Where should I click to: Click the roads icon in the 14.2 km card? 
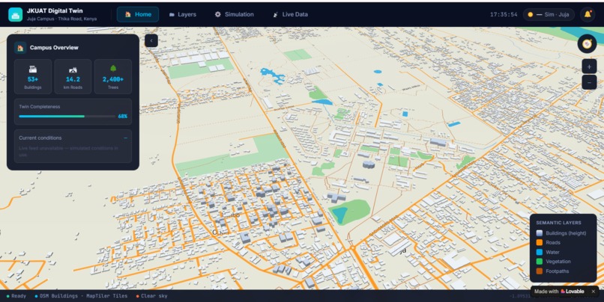[x=73, y=70]
